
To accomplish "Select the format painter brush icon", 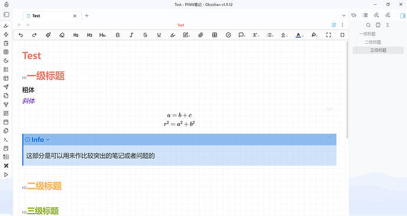I will (48, 35).
